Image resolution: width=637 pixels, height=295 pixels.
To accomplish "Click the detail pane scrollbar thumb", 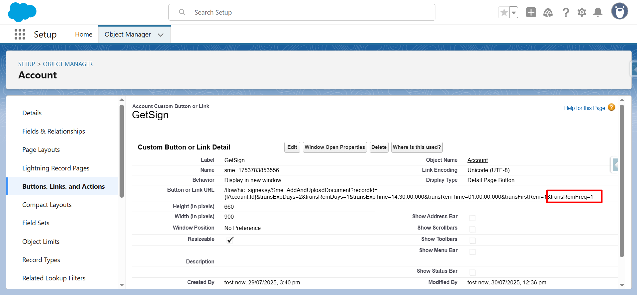I will point(622,181).
